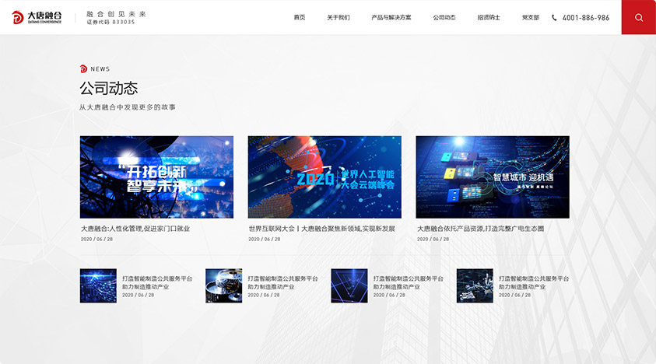The width and height of the screenshot is (656, 364).
Task: Click date under 世界互联网大会 article
Action: tap(265, 239)
